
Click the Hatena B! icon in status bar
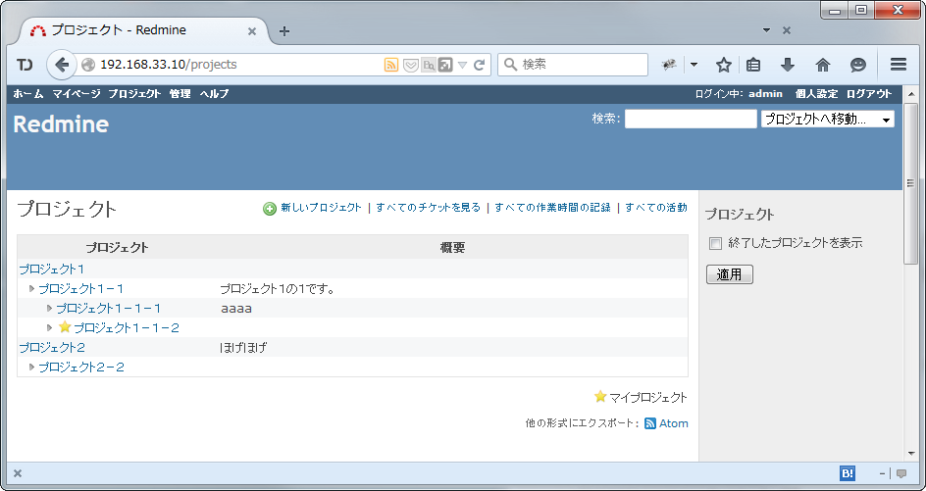(847, 473)
